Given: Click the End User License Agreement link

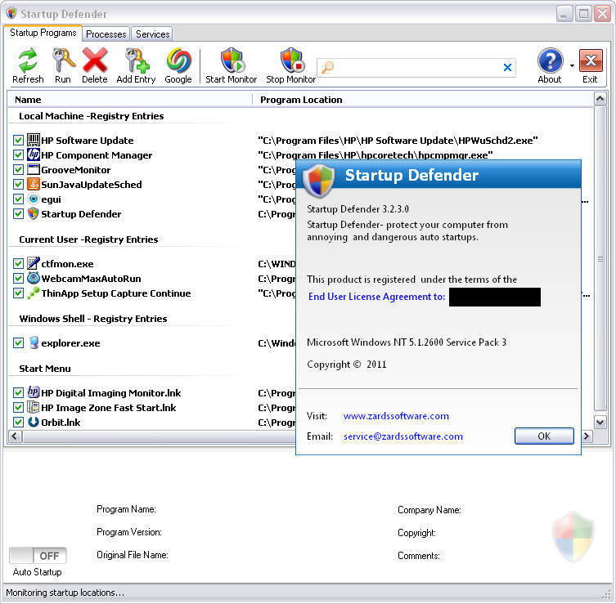Looking at the screenshot, I should [x=376, y=297].
